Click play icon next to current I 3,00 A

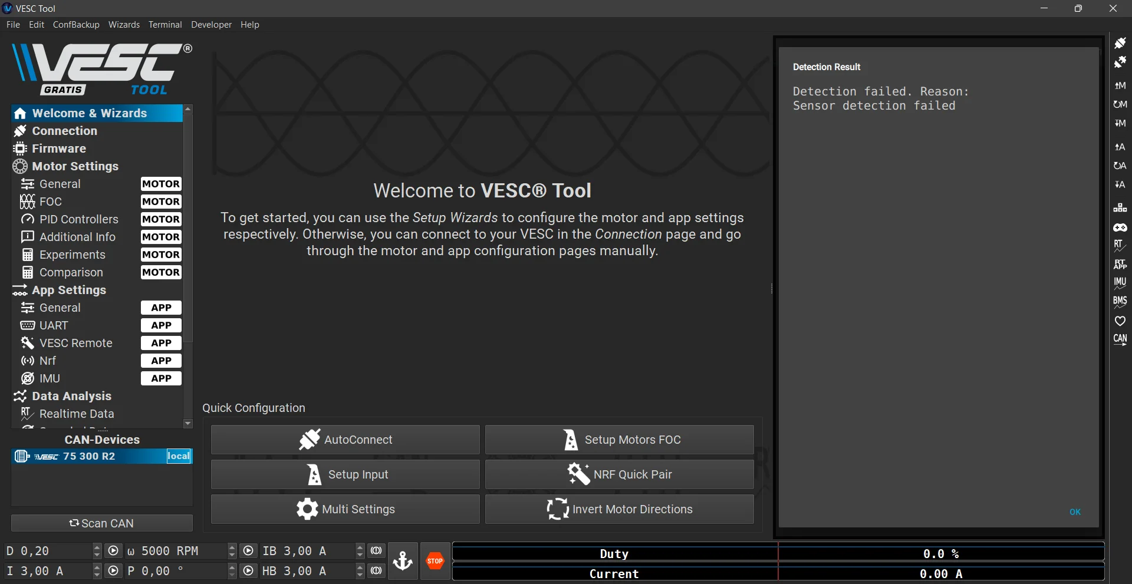point(113,571)
